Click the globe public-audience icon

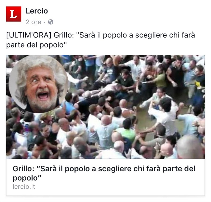[51, 22]
